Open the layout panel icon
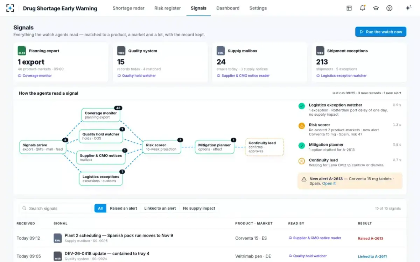Viewport: 420px width, 262px height. pos(349,8)
